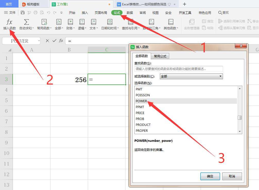
Task: Confirm formula entry with the checkmark icon
Action: [54, 41]
